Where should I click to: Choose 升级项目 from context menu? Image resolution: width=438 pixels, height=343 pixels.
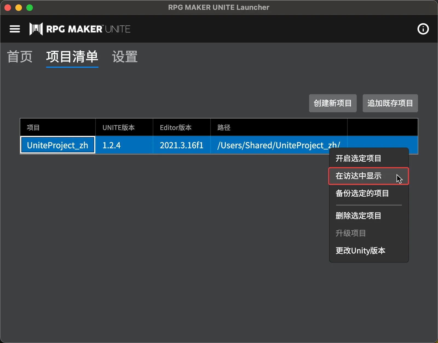tap(369, 233)
